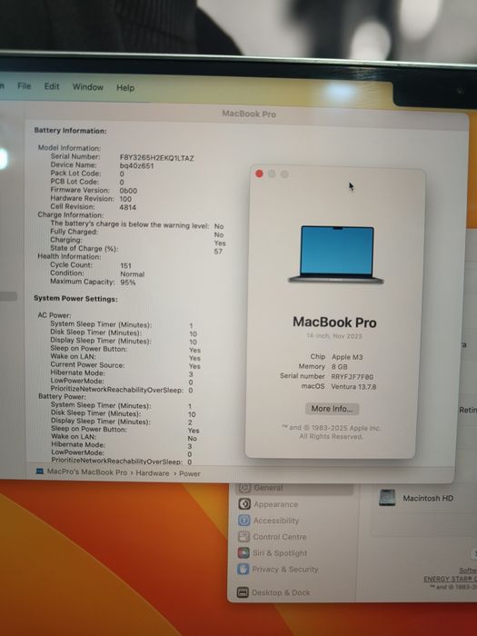Click the Battery Power section label
The width and height of the screenshot is (477, 636).
click(x=62, y=396)
